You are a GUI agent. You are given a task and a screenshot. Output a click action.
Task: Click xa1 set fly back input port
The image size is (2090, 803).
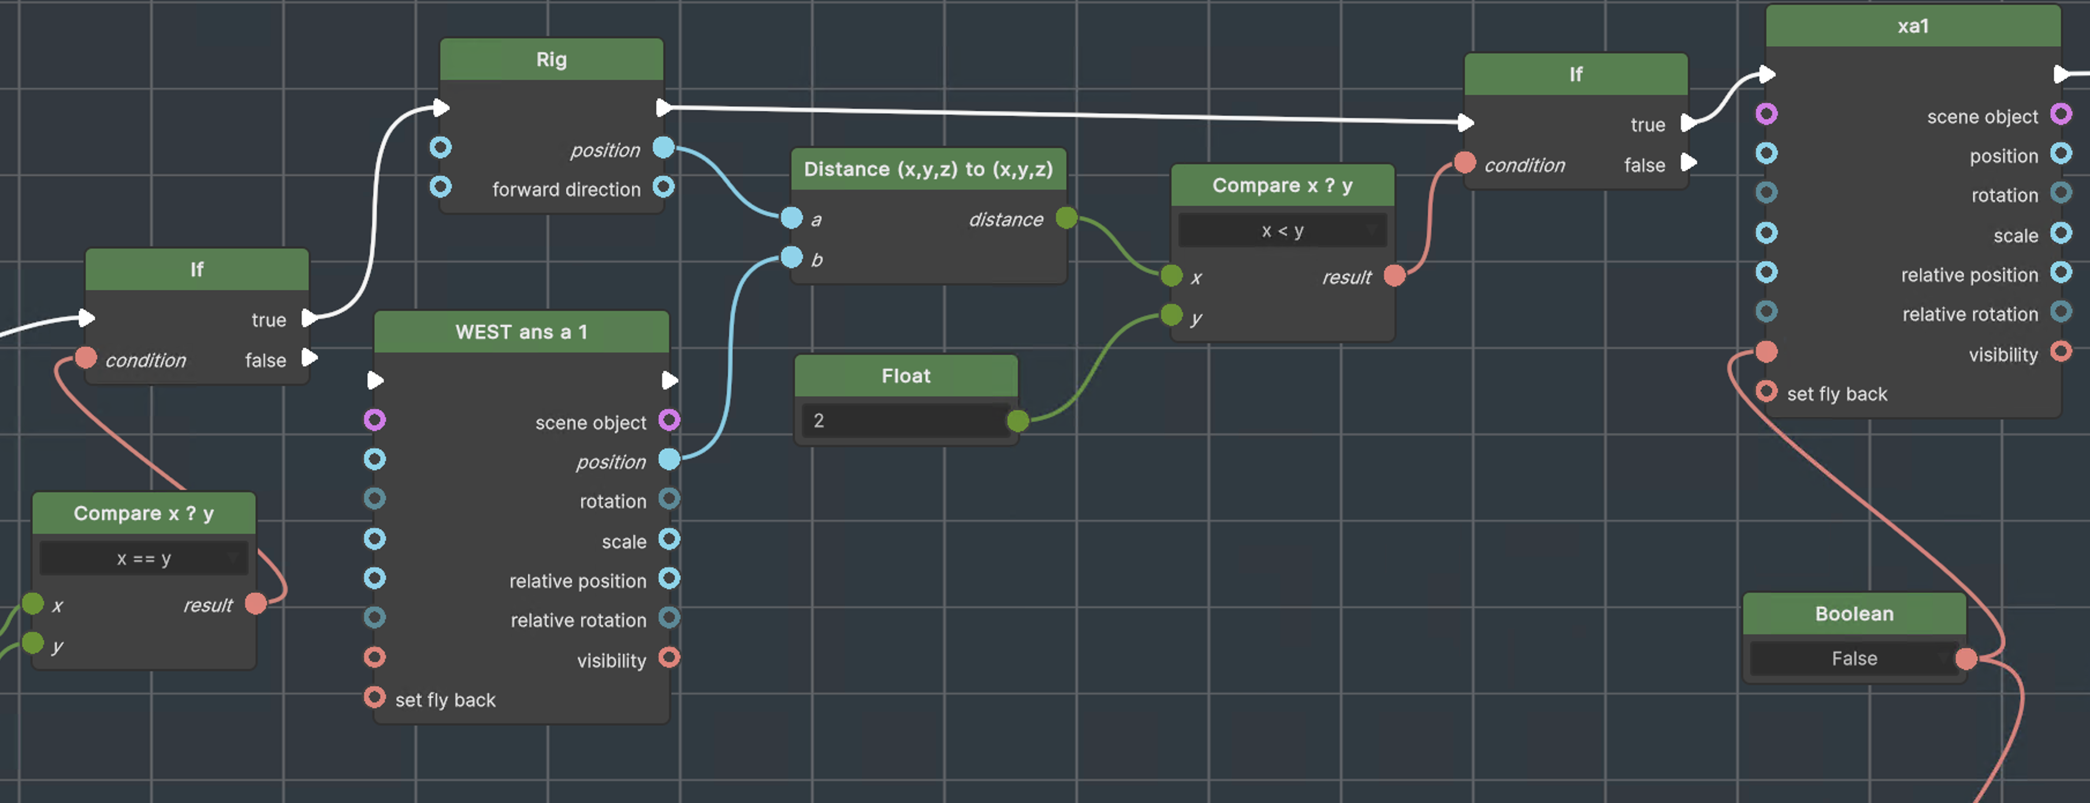tap(1767, 392)
